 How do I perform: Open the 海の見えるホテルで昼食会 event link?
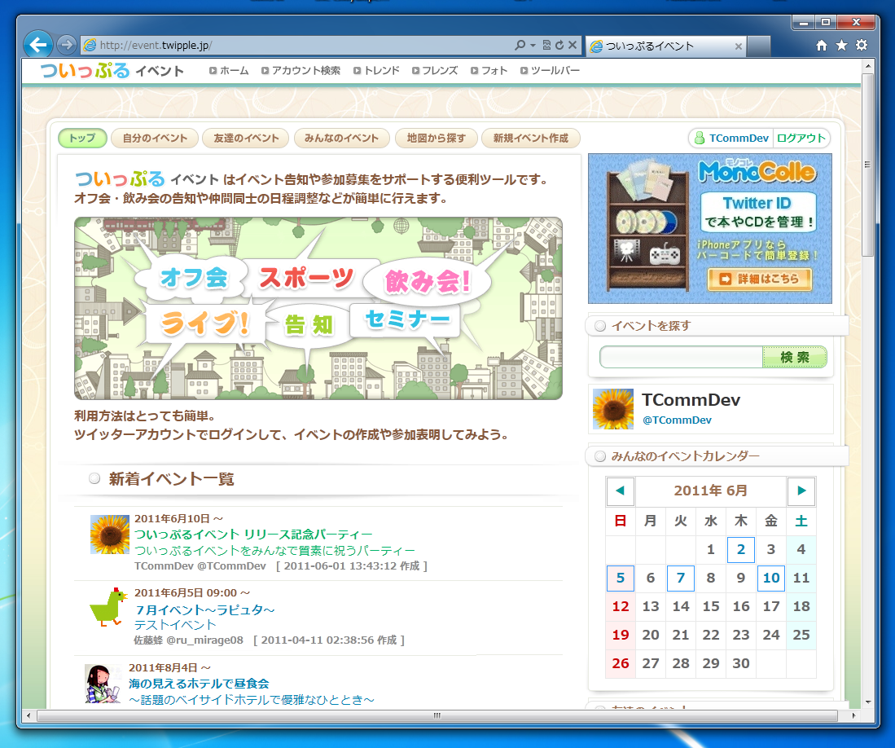tap(199, 684)
